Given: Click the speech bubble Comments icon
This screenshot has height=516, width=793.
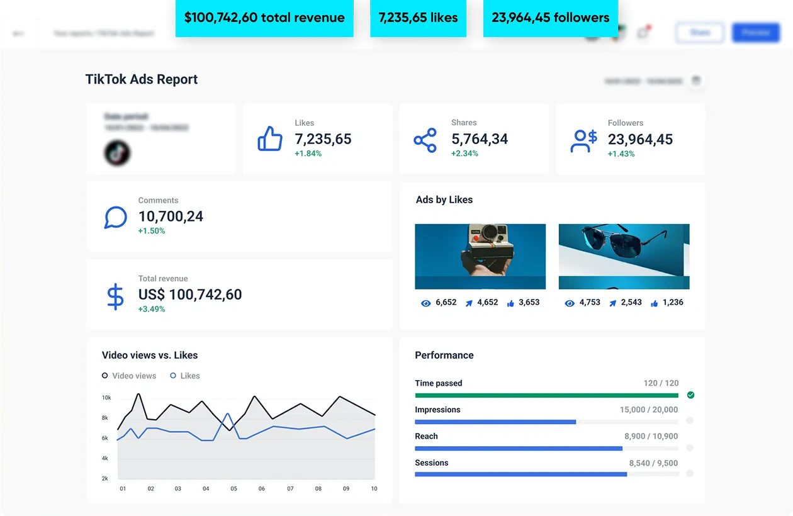Looking at the screenshot, I should 115,217.
